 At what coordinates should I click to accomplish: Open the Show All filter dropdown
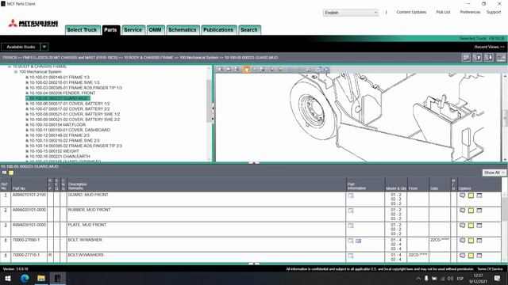coord(494,173)
